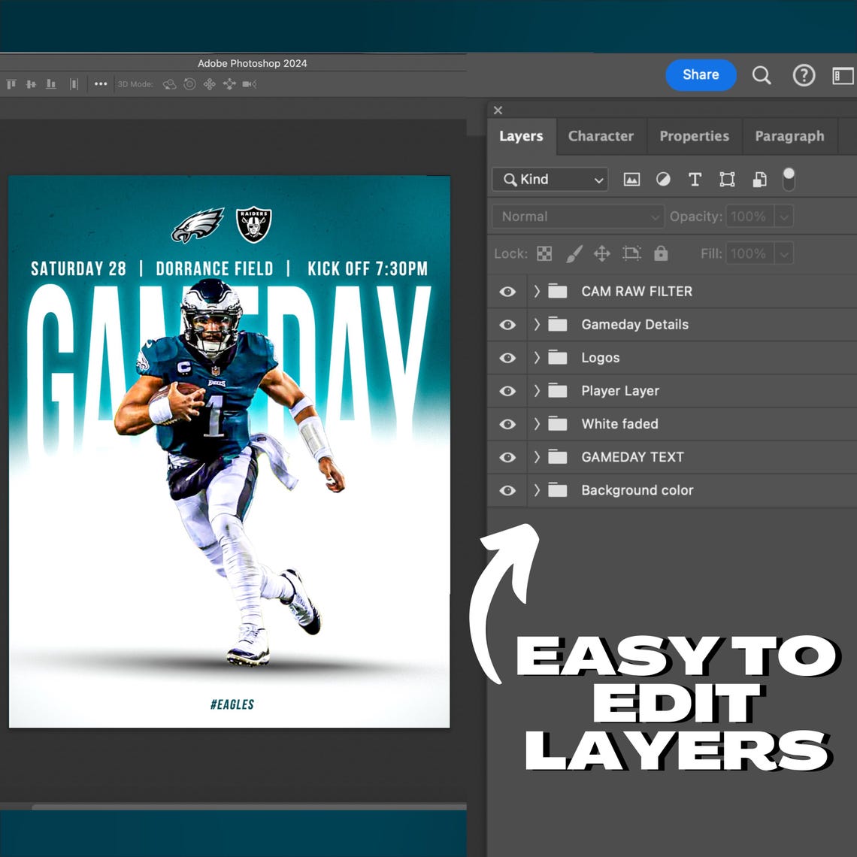This screenshot has width=857, height=857.
Task: Filter to show Shape layers only
Action: click(727, 179)
